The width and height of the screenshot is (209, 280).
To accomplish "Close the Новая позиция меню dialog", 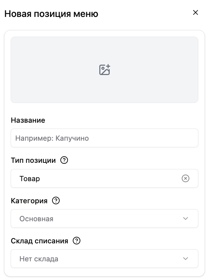I will (196, 12).
